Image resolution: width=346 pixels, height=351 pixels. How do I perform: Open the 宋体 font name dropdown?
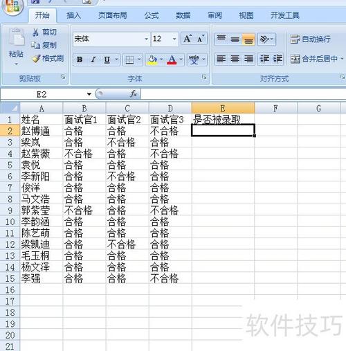[x=146, y=39]
